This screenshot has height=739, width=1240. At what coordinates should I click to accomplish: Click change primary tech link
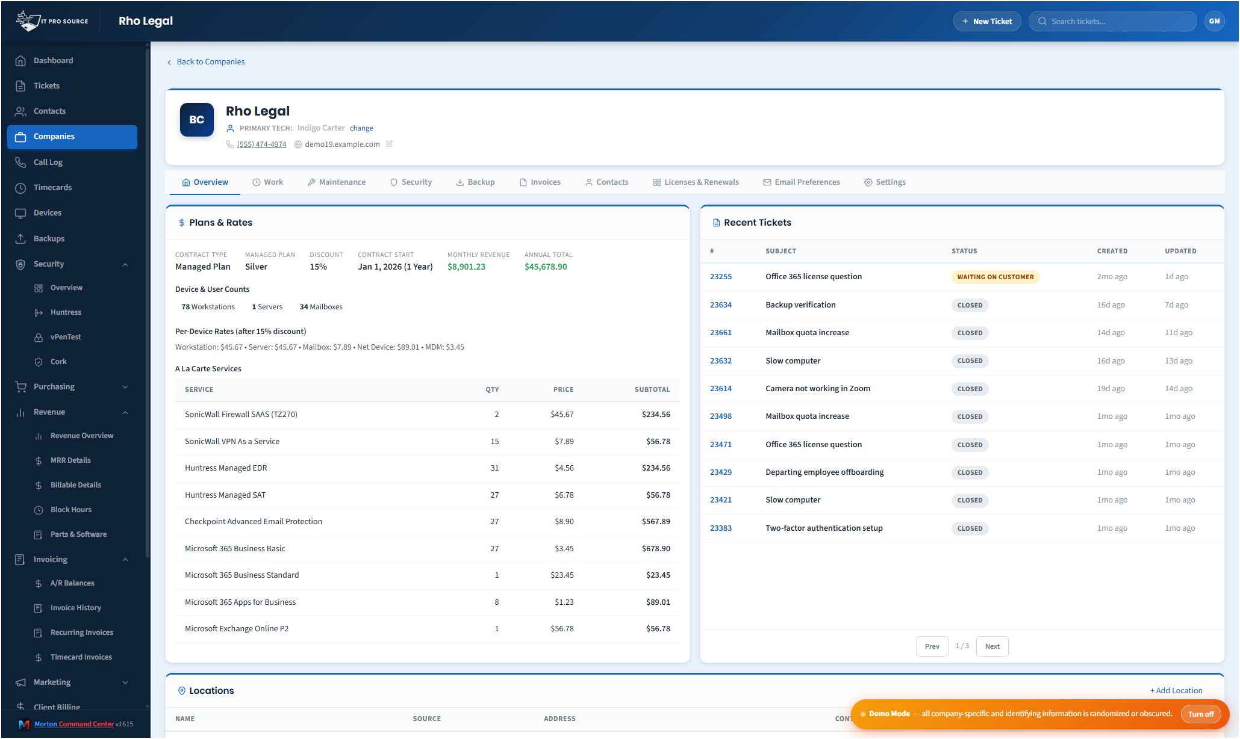(361, 128)
